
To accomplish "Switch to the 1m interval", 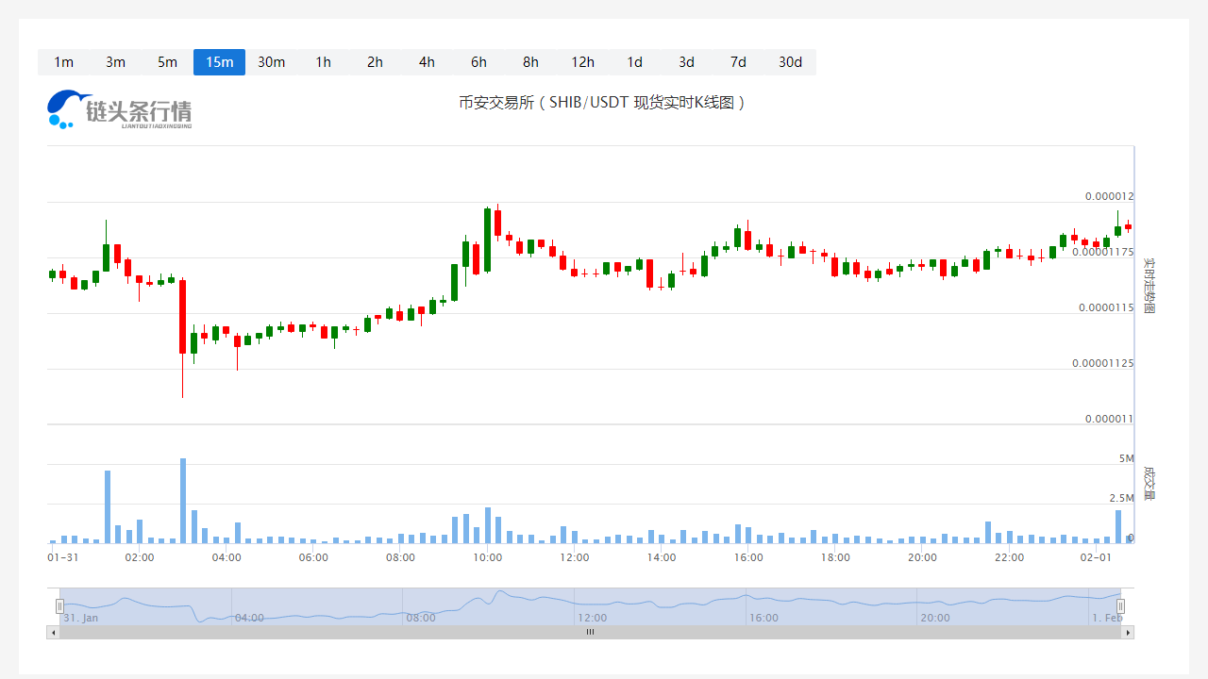I will 63,62.
